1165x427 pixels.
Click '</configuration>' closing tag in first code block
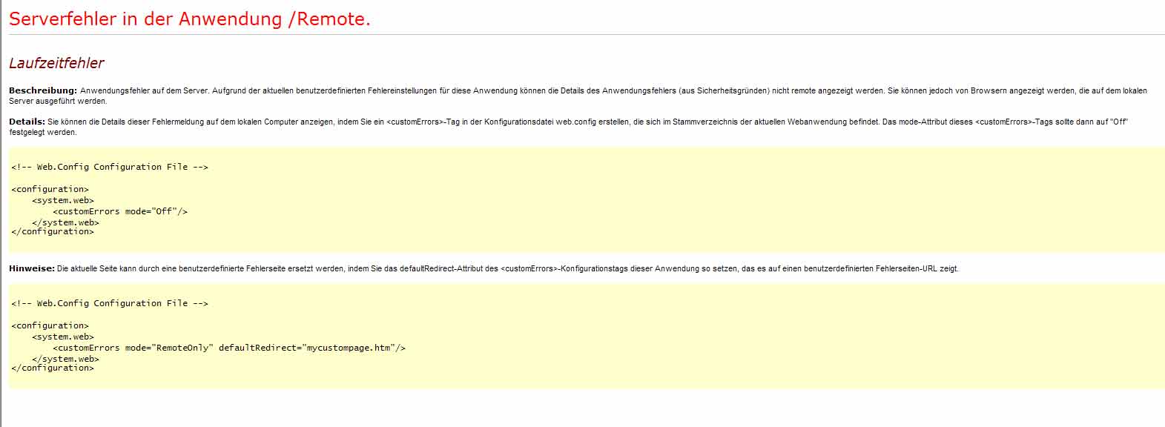[53, 231]
